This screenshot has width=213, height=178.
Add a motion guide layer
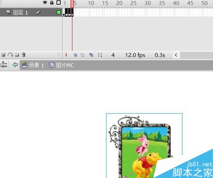pyautogui.click(x=10, y=55)
